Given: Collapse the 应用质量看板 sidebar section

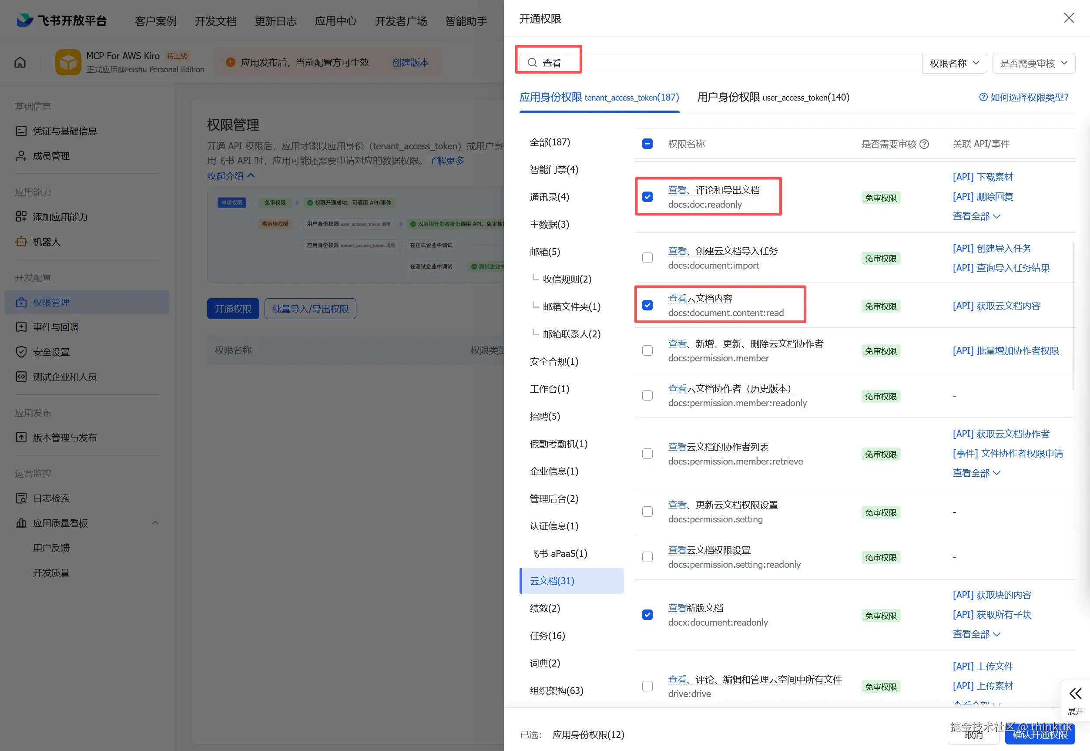Looking at the screenshot, I should point(155,523).
